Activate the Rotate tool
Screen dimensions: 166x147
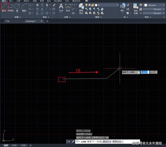[x=42, y=5]
